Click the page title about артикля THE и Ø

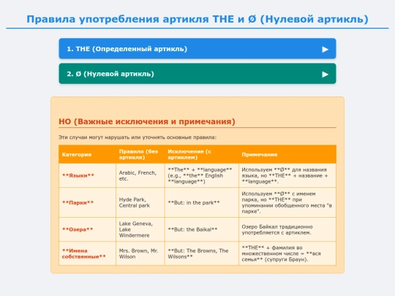(197, 19)
